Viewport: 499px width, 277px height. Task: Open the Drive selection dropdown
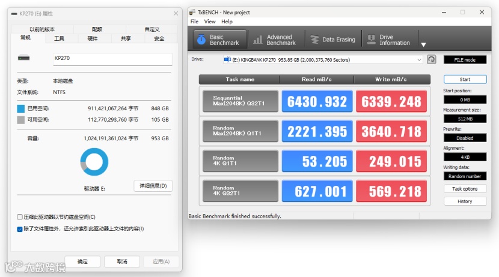point(323,59)
